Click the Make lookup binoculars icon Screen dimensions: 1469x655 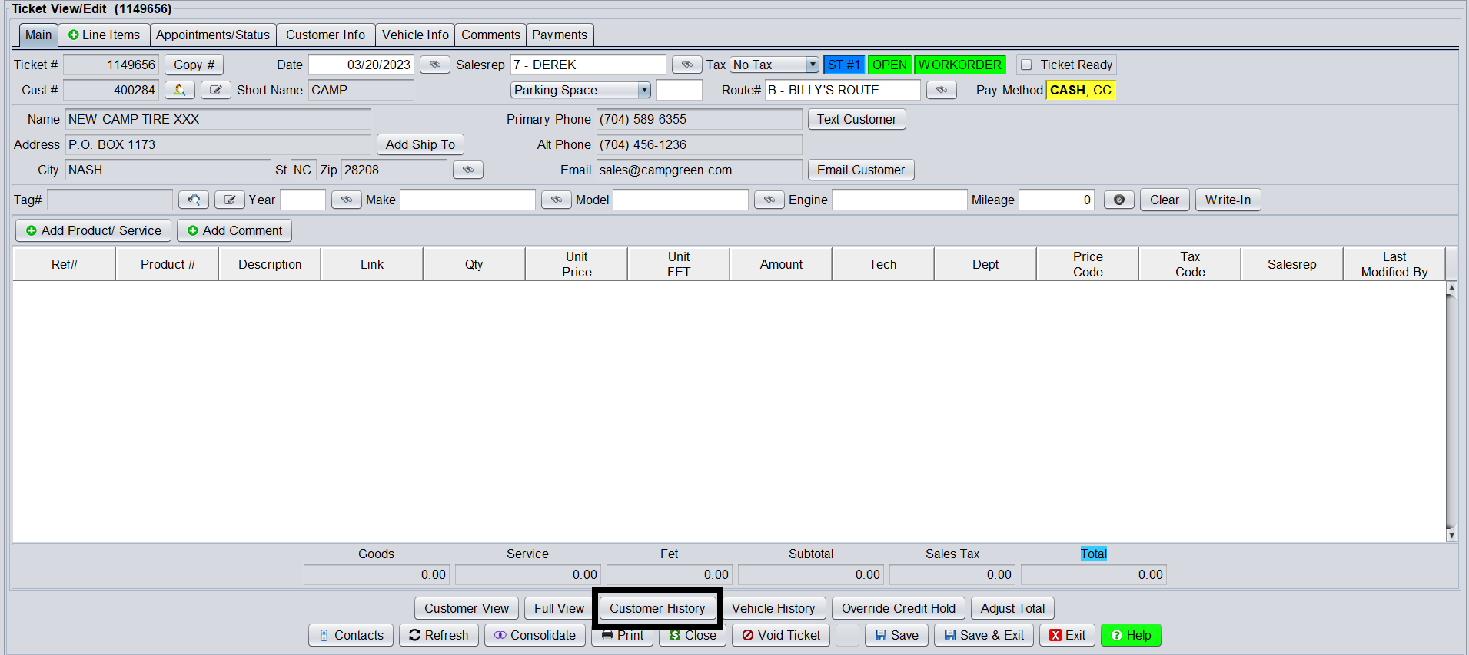tap(556, 200)
